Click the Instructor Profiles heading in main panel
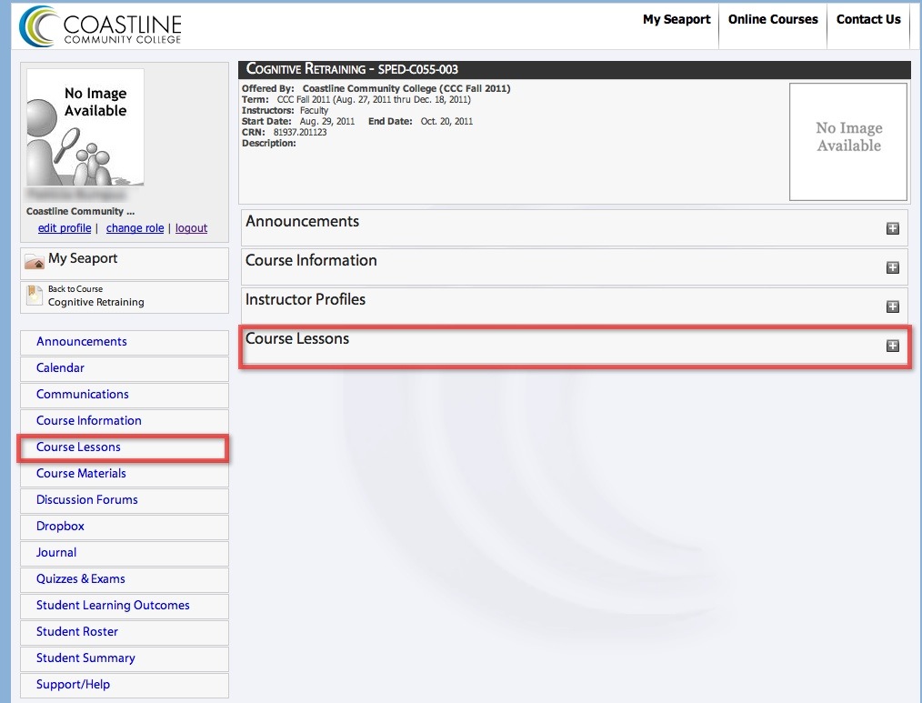This screenshot has height=703, width=922. [306, 299]
